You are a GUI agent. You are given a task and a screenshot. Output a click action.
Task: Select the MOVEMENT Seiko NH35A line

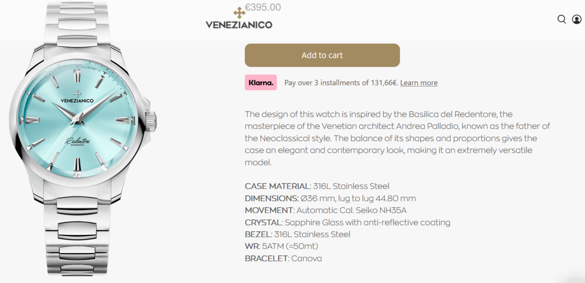click(326, 210)
